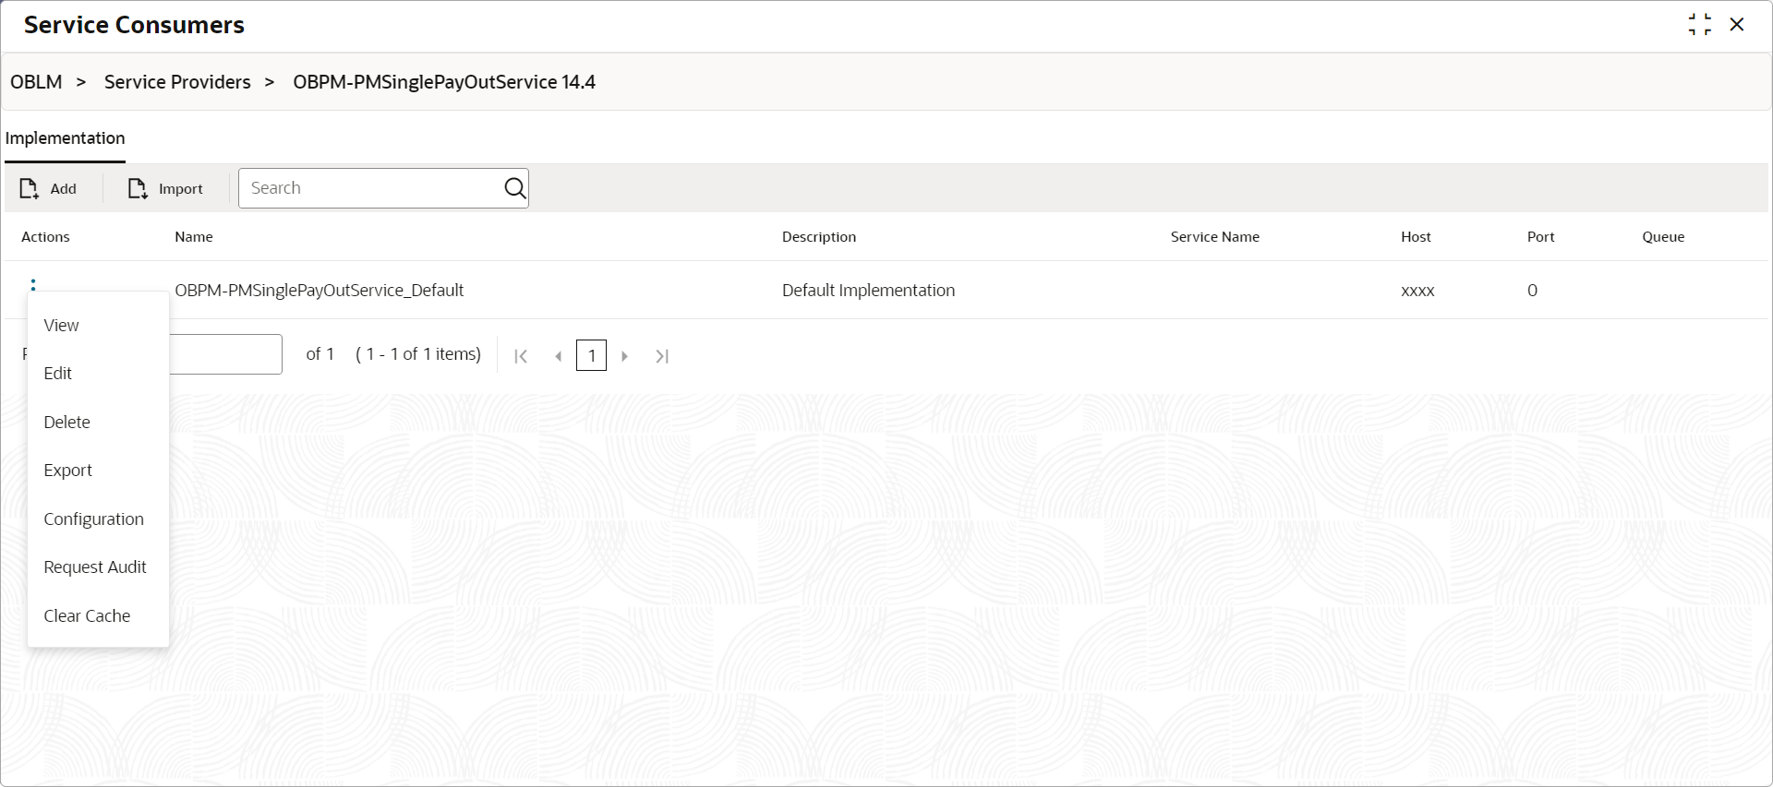Image resolution: width=1773 pixels, height=787 pixels.
Task: Click the Import button
Action: tap(165, 188)
